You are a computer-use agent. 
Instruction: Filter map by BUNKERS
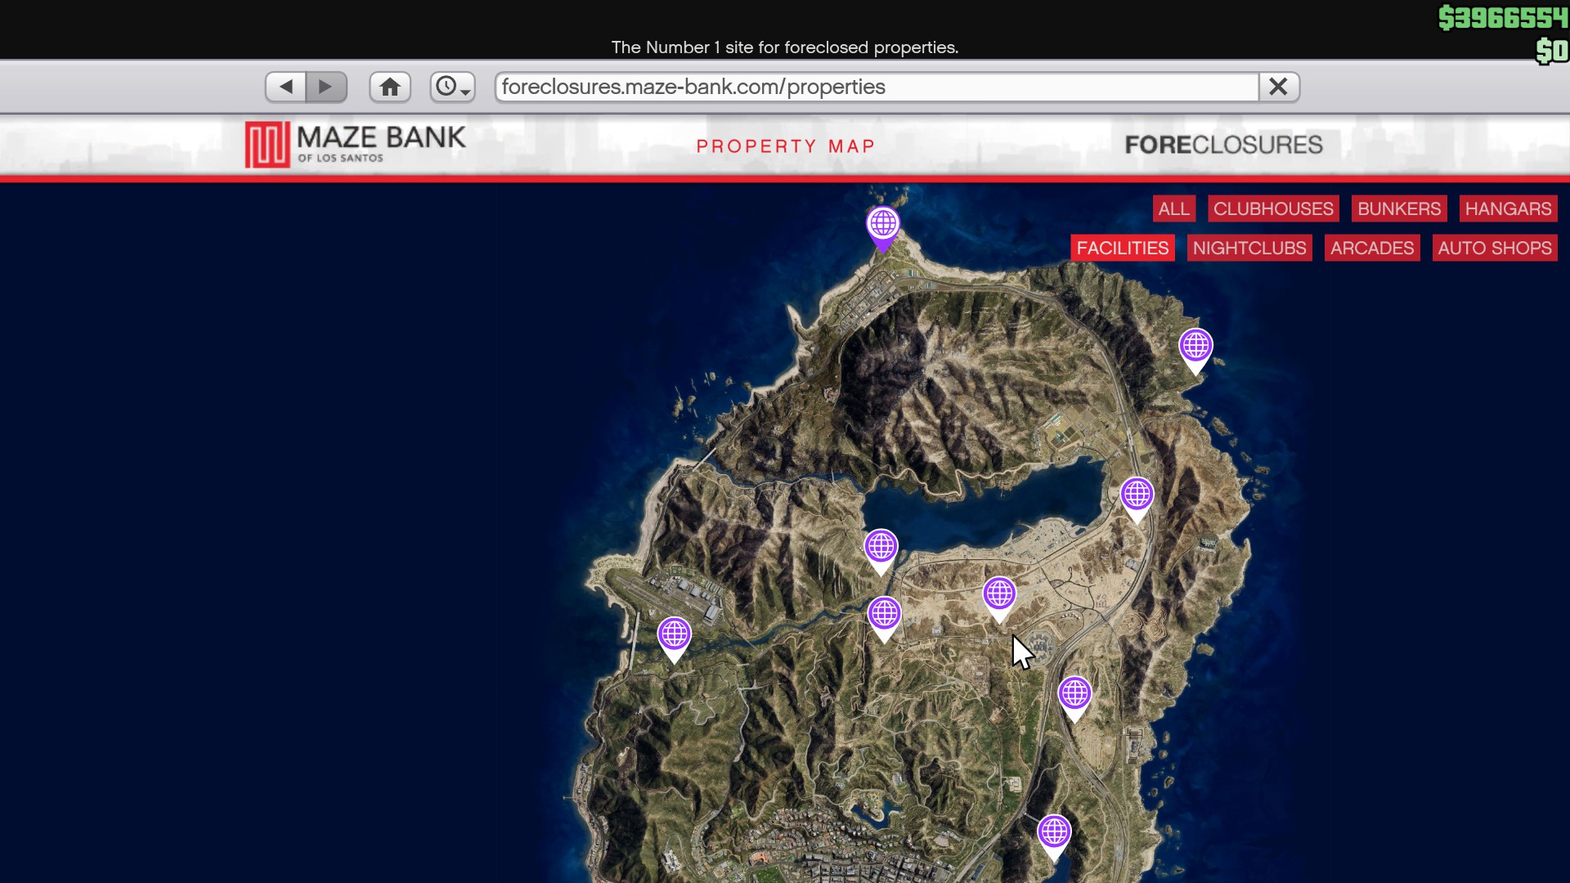[x=1399, y=208]
